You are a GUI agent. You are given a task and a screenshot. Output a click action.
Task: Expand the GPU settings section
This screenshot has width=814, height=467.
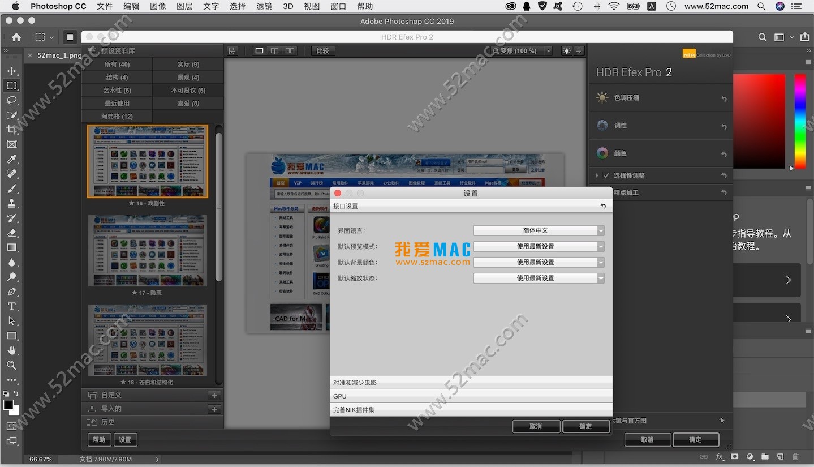[x=471, y=396]
